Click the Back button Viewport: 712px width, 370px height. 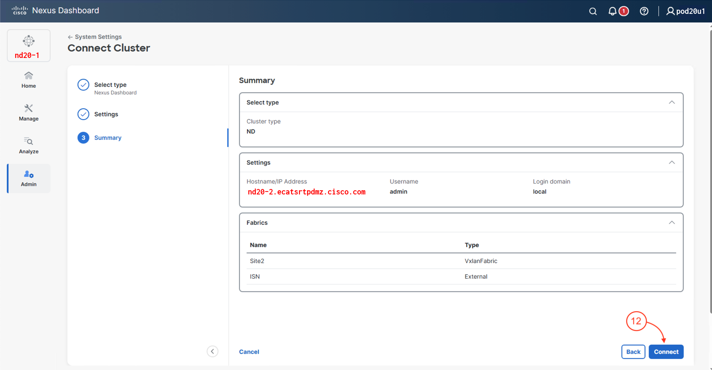pyautogui.click(x=633, y=352)
